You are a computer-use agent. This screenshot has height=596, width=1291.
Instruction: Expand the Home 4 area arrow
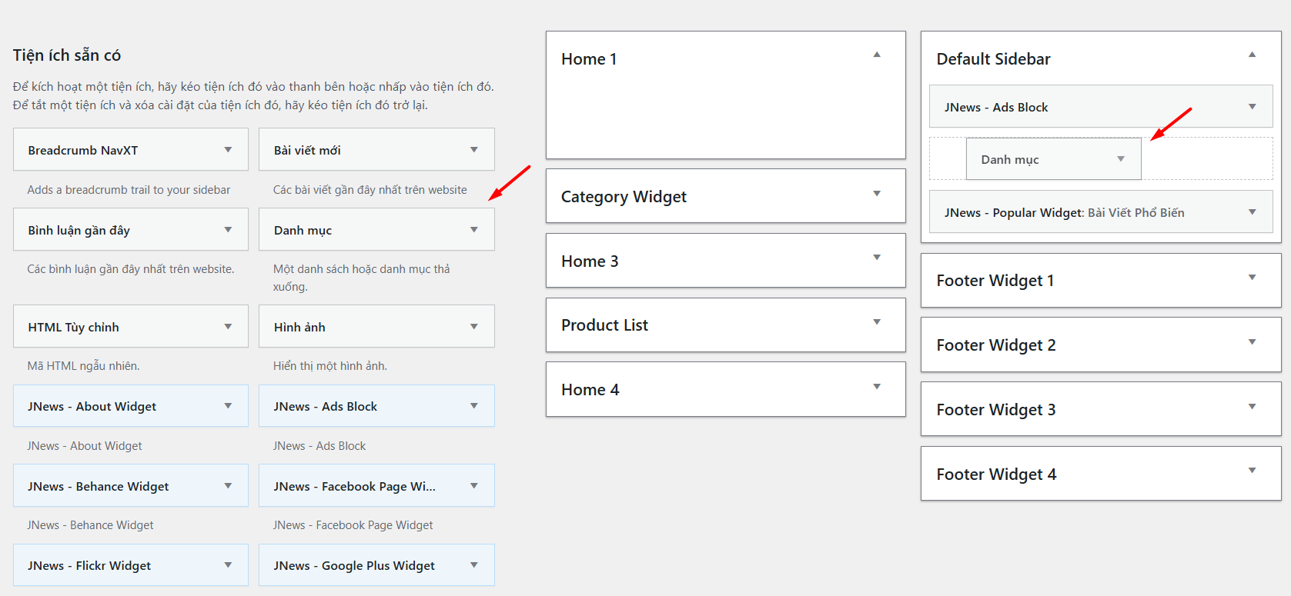[x=877, y=387]
